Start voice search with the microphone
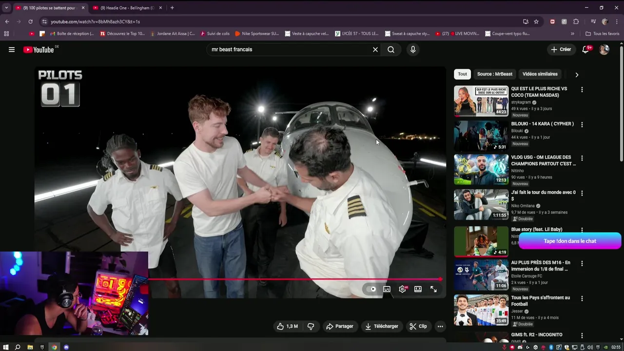The height and width of the screenshot is (351, 624). click(413, 49)
